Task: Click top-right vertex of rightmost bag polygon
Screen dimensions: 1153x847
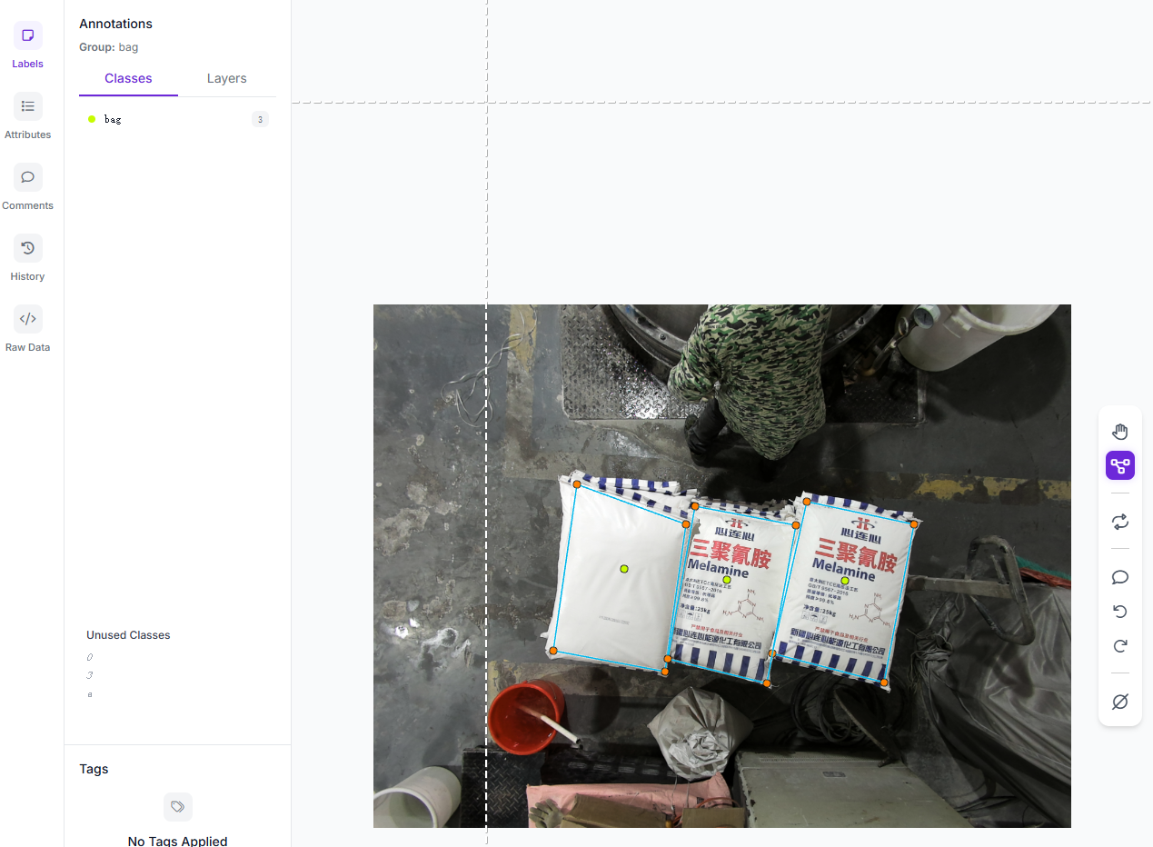Action: 914,524
